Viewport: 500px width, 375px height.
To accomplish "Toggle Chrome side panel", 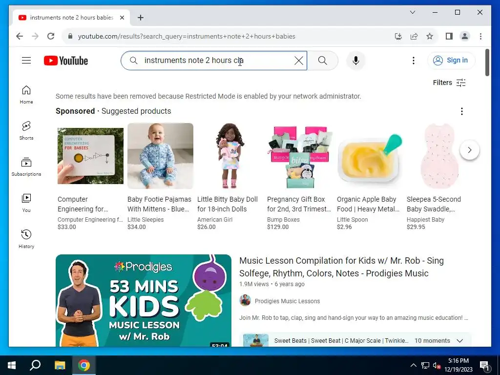I will click(449, 36).
